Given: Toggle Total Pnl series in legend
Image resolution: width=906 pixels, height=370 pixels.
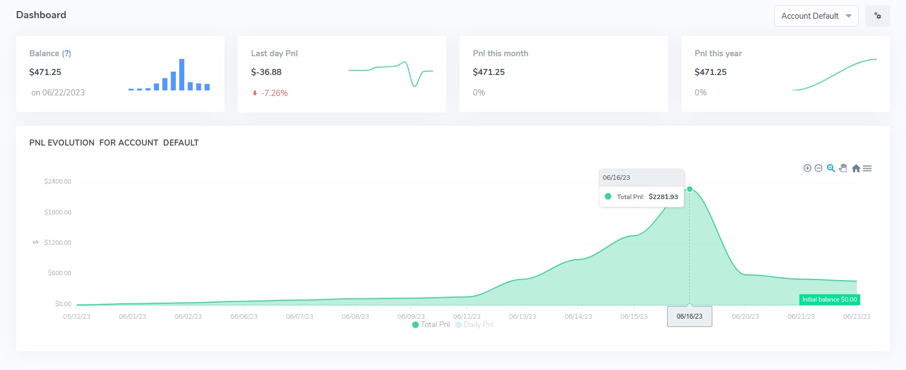Looking at the screenshot, I should 431,325.
